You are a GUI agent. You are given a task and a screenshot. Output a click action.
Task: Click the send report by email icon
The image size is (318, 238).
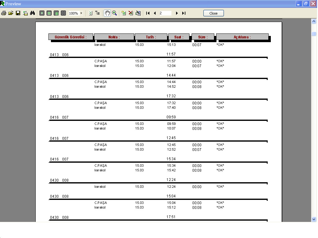tap(25, 13)
